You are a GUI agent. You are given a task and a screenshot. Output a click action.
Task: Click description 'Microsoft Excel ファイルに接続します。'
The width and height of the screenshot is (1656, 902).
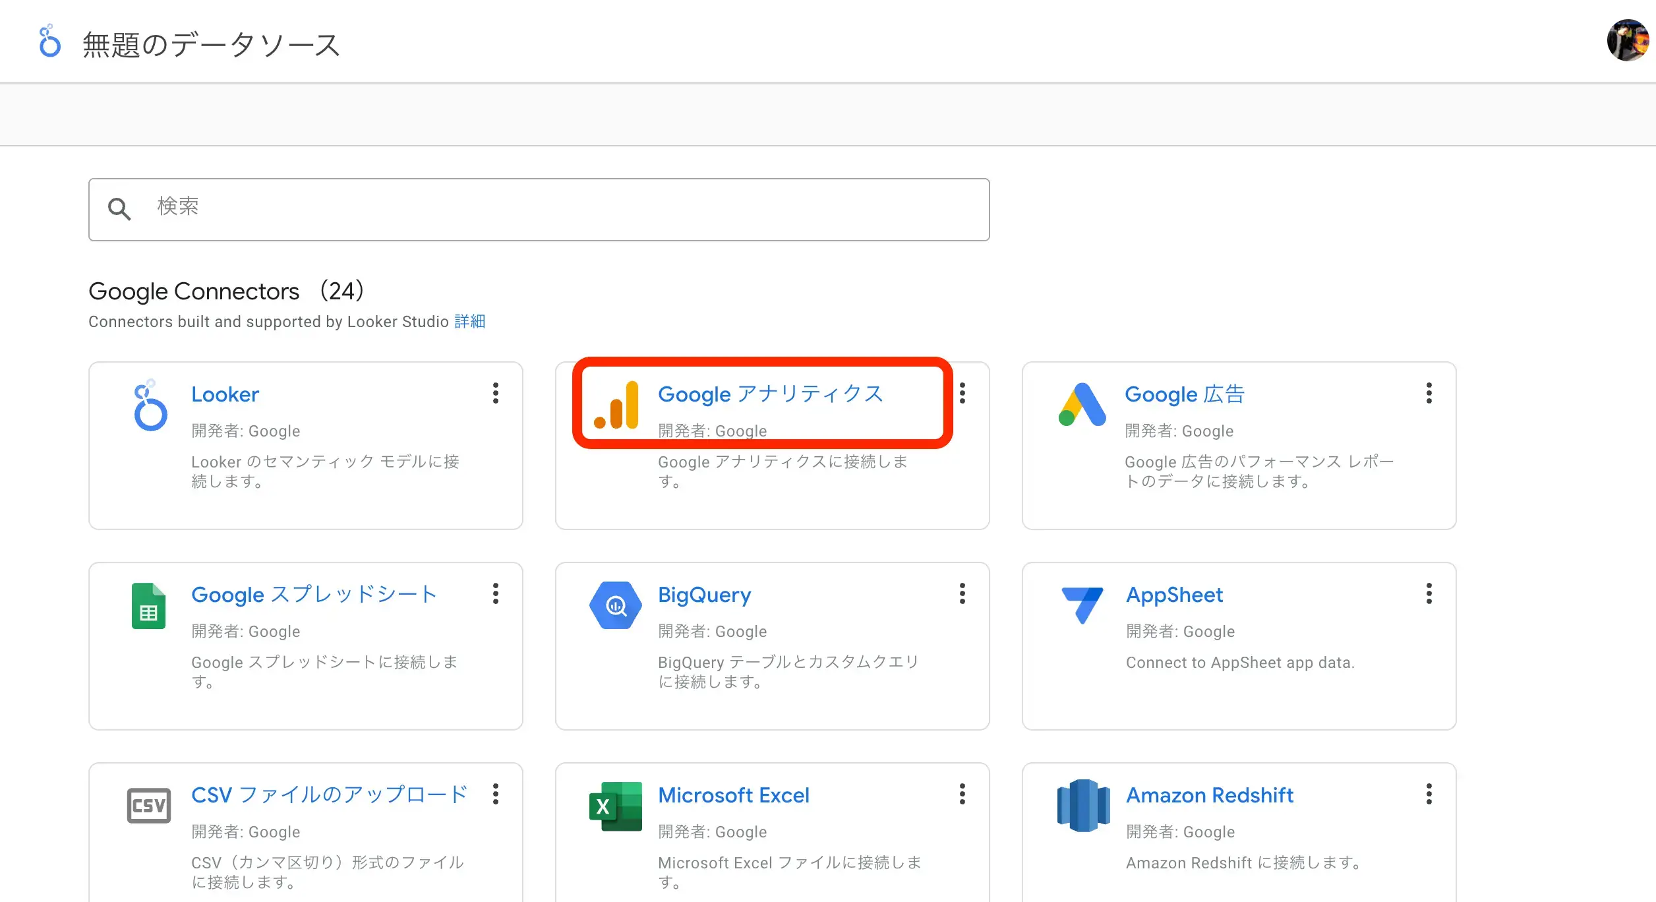pyautogui.click(x=790, y=872)
